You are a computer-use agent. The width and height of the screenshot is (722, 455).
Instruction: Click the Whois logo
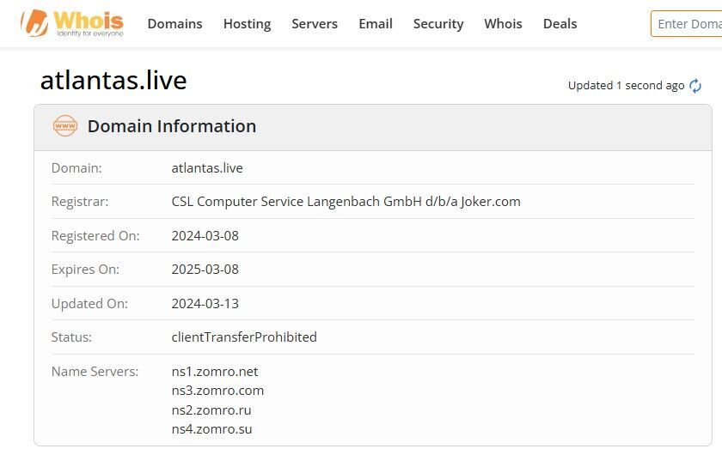[x=72, y=23]
